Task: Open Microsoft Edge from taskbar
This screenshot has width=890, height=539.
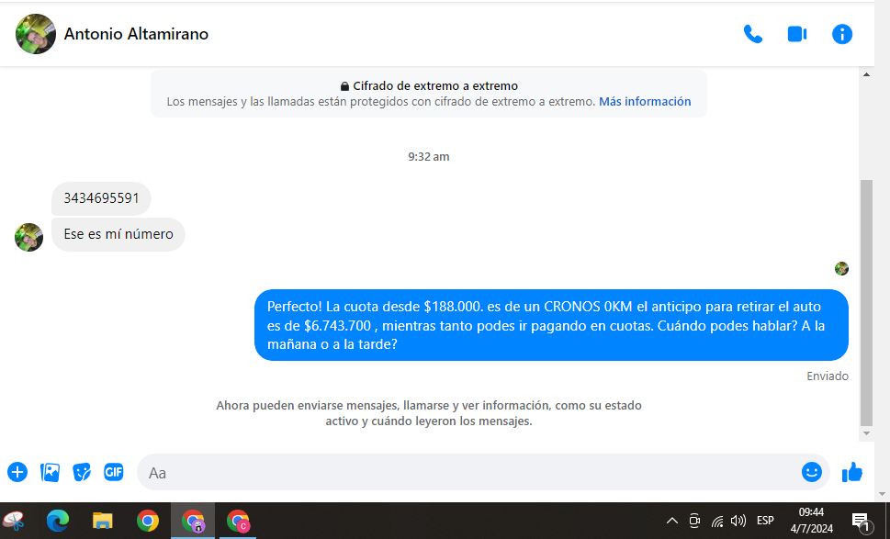Action: point(58,521)
